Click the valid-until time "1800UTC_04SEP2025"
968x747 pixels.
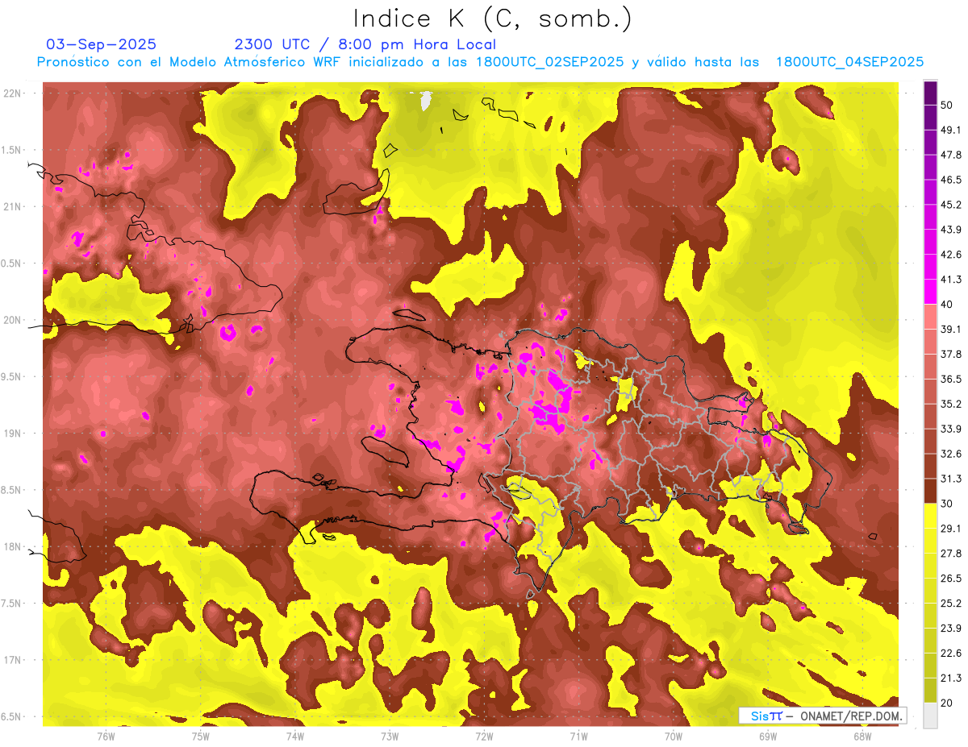point(849,61)
